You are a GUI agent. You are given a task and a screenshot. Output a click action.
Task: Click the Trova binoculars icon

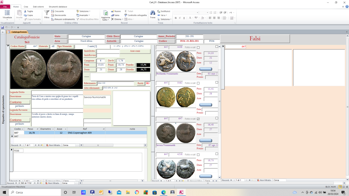point(153,13)
